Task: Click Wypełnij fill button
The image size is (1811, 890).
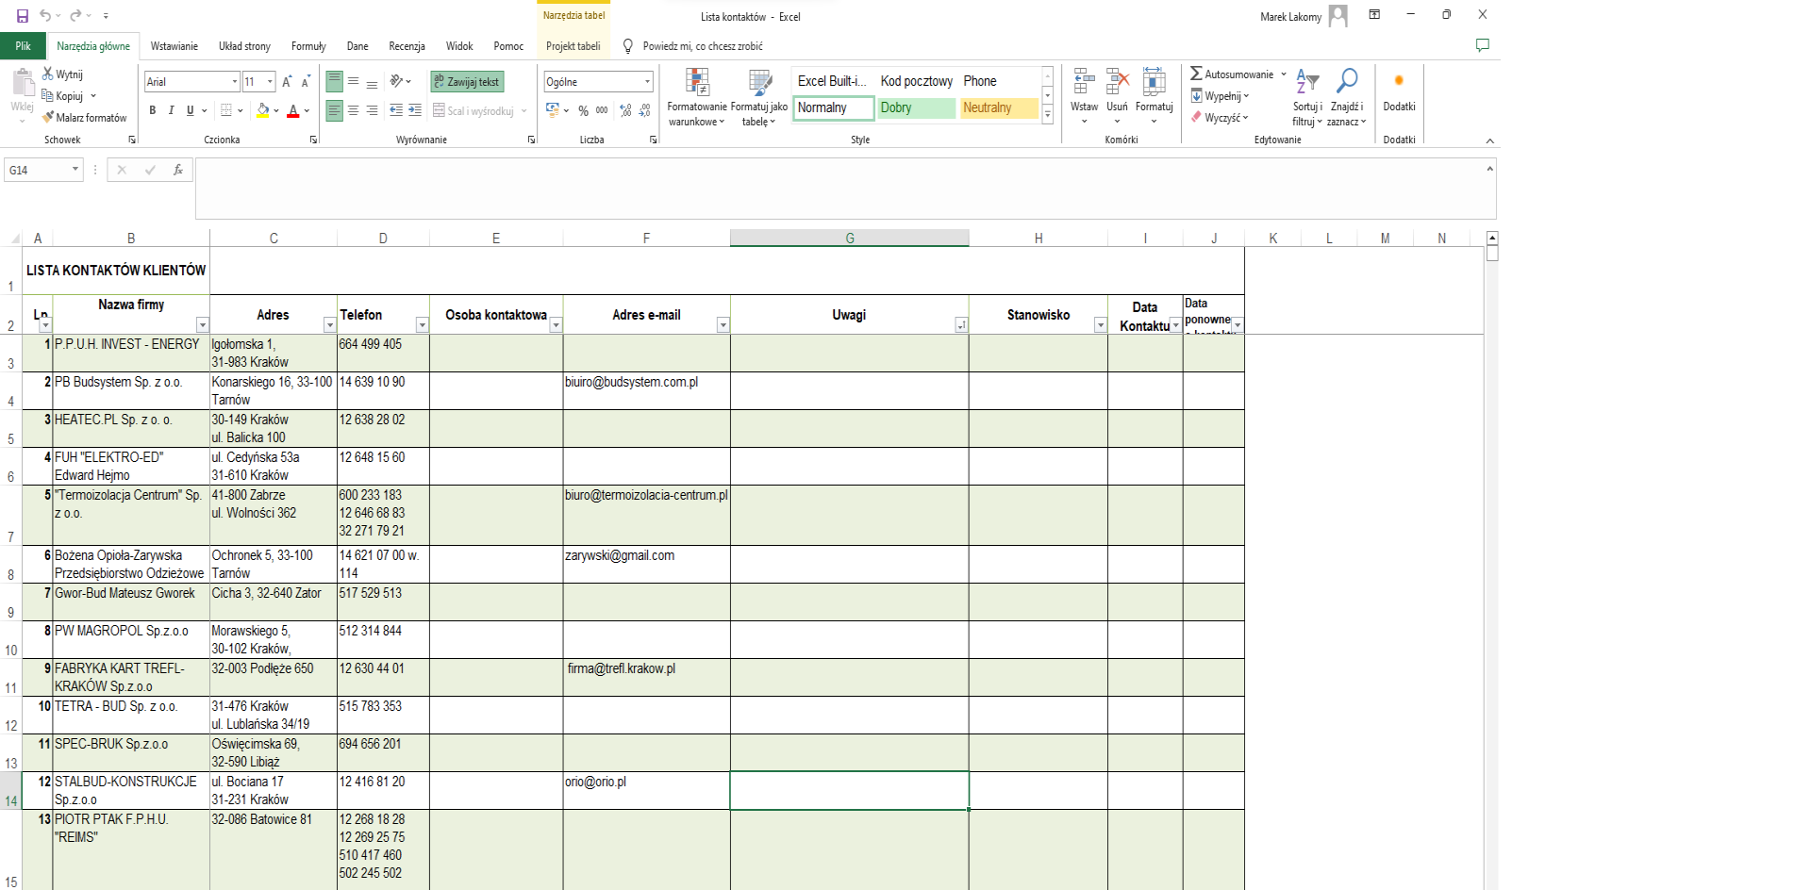Action: click(1221, 95)
